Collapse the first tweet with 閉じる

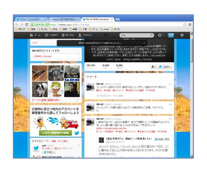99,90
